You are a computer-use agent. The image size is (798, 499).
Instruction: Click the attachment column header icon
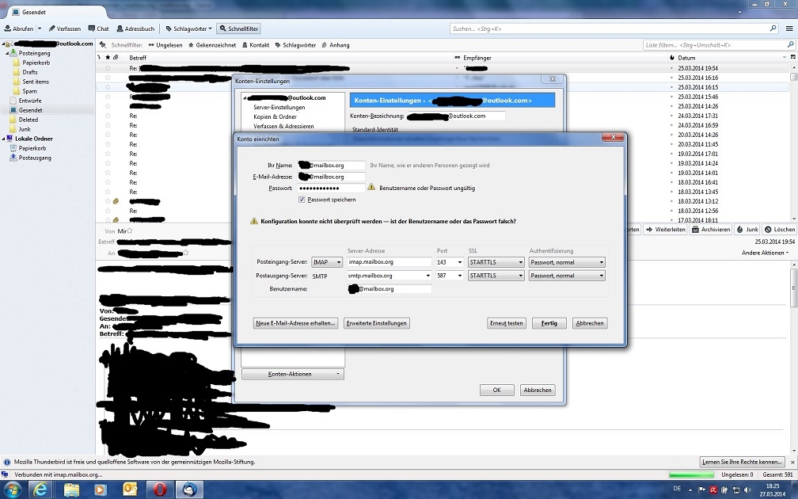pyautogui.click(x=116, y=58)
